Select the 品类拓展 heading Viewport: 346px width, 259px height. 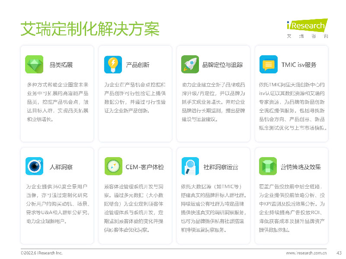tap(61, 65)
